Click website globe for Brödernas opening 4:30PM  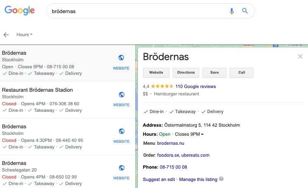click(x=122, y=131)
